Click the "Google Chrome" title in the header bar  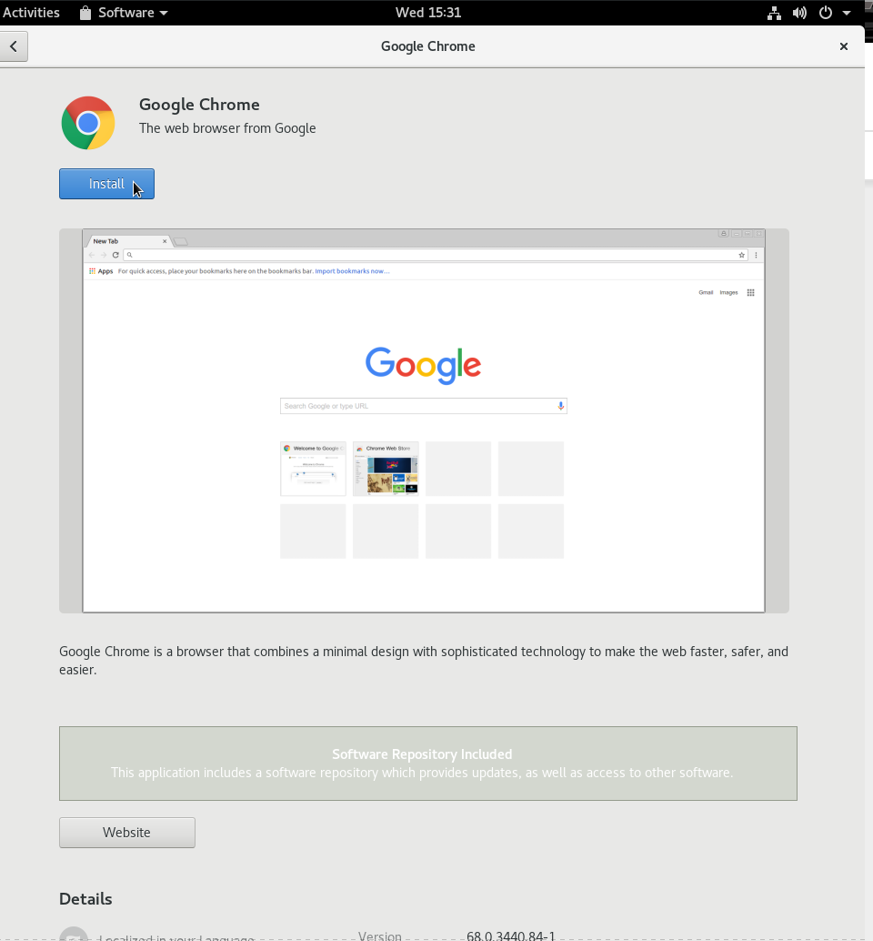(428, 46)
